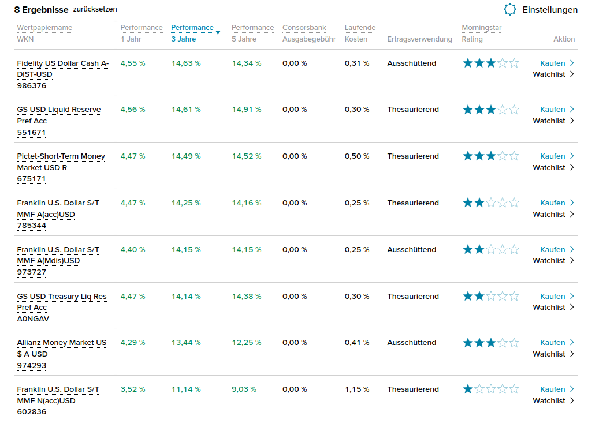
Task: Click Morningstar stars for Fidelity US Dollar Cash
Action: coord(490,63)
